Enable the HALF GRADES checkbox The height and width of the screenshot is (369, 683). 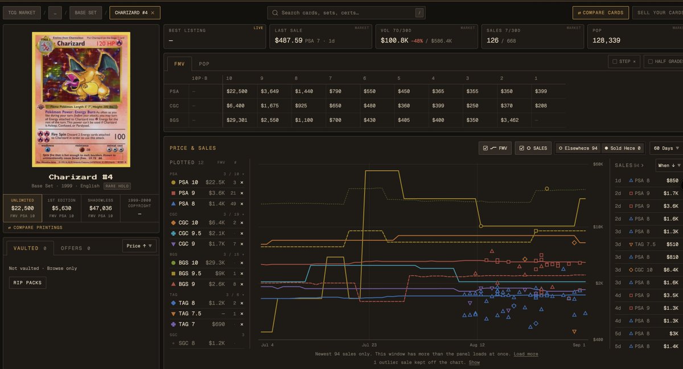pyautogui.click(x=650, y=61)
